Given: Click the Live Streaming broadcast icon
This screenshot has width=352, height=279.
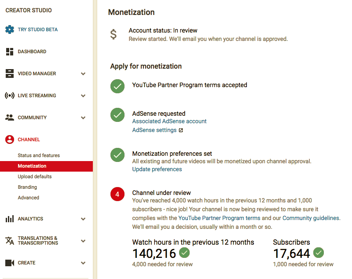Looking at the screenshot, I should [x=10, y=95].
